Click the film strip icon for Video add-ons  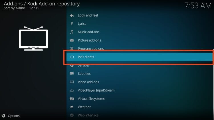(72, 82)
